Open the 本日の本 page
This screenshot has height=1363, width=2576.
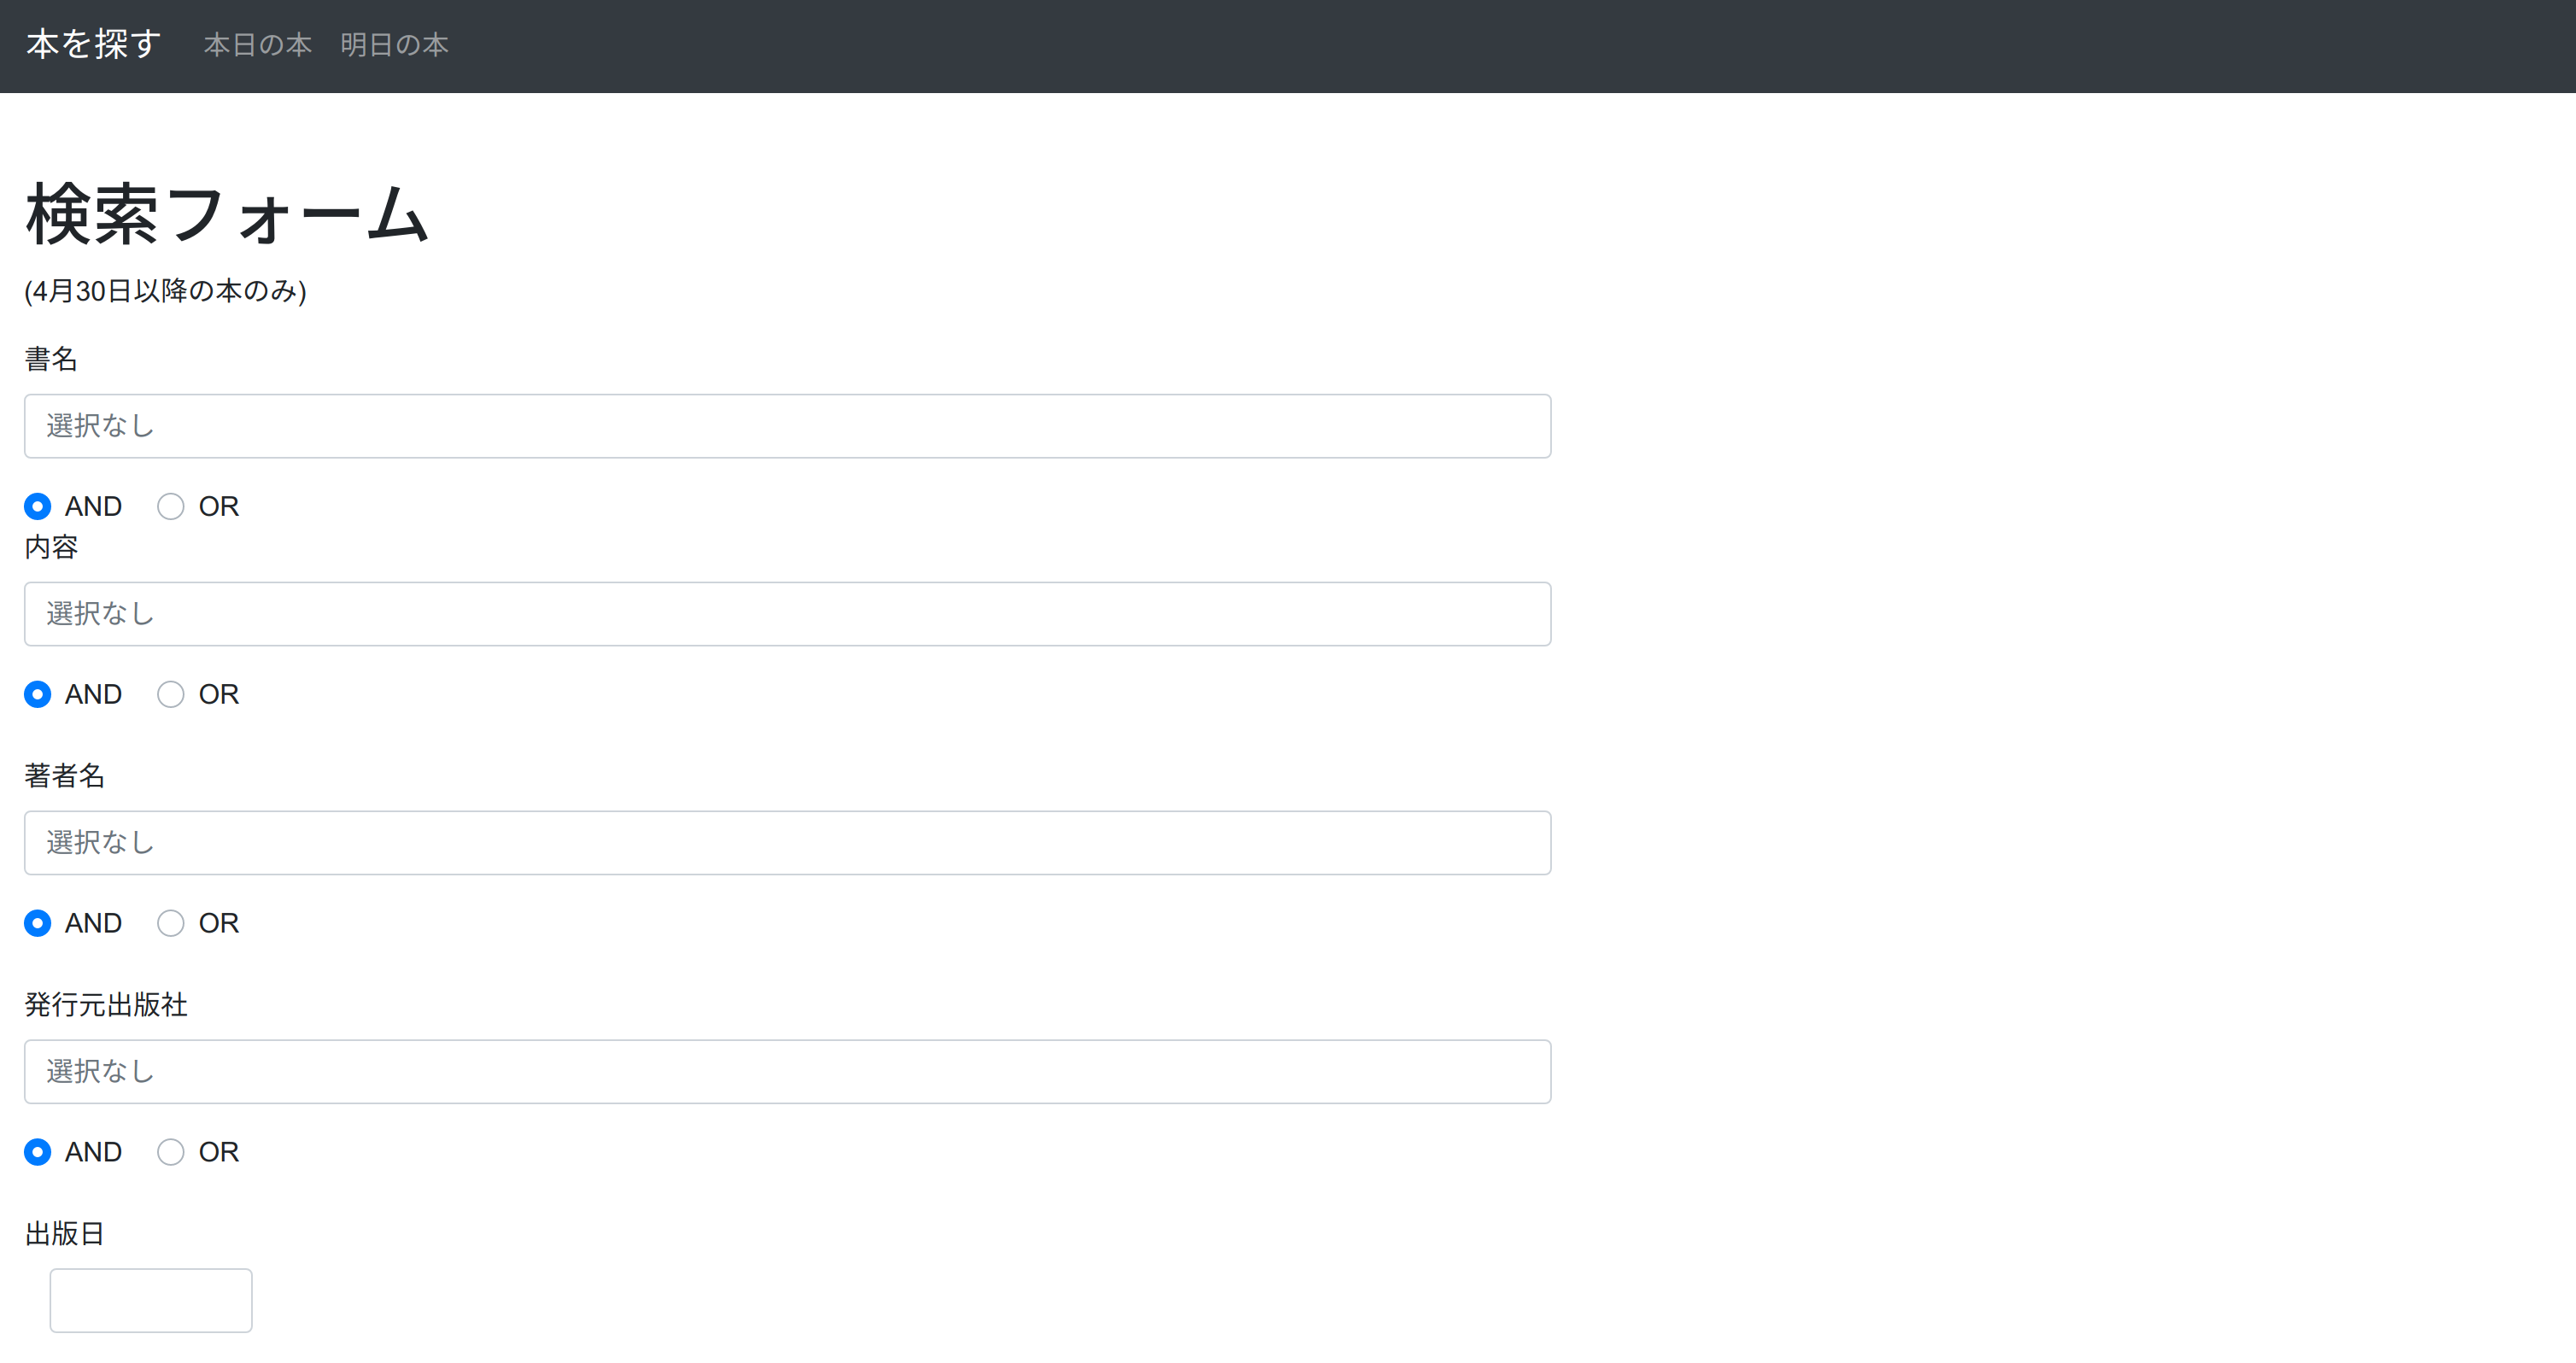click(x=257, y=45)
